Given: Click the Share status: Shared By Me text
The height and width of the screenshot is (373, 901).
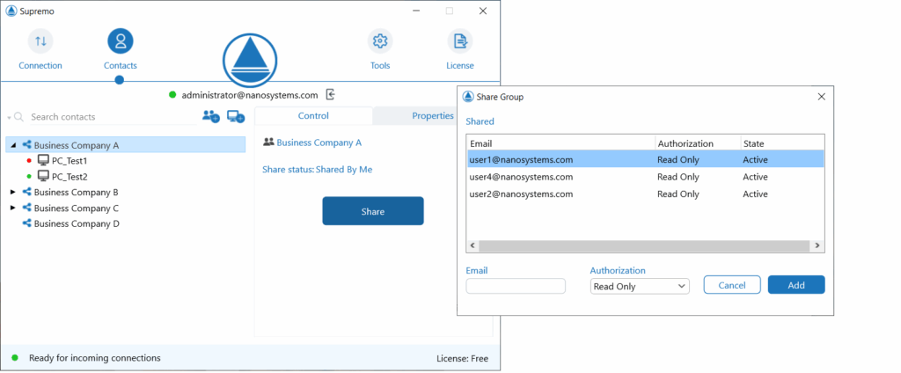Looking at the screenshot, I should point(319,170).
